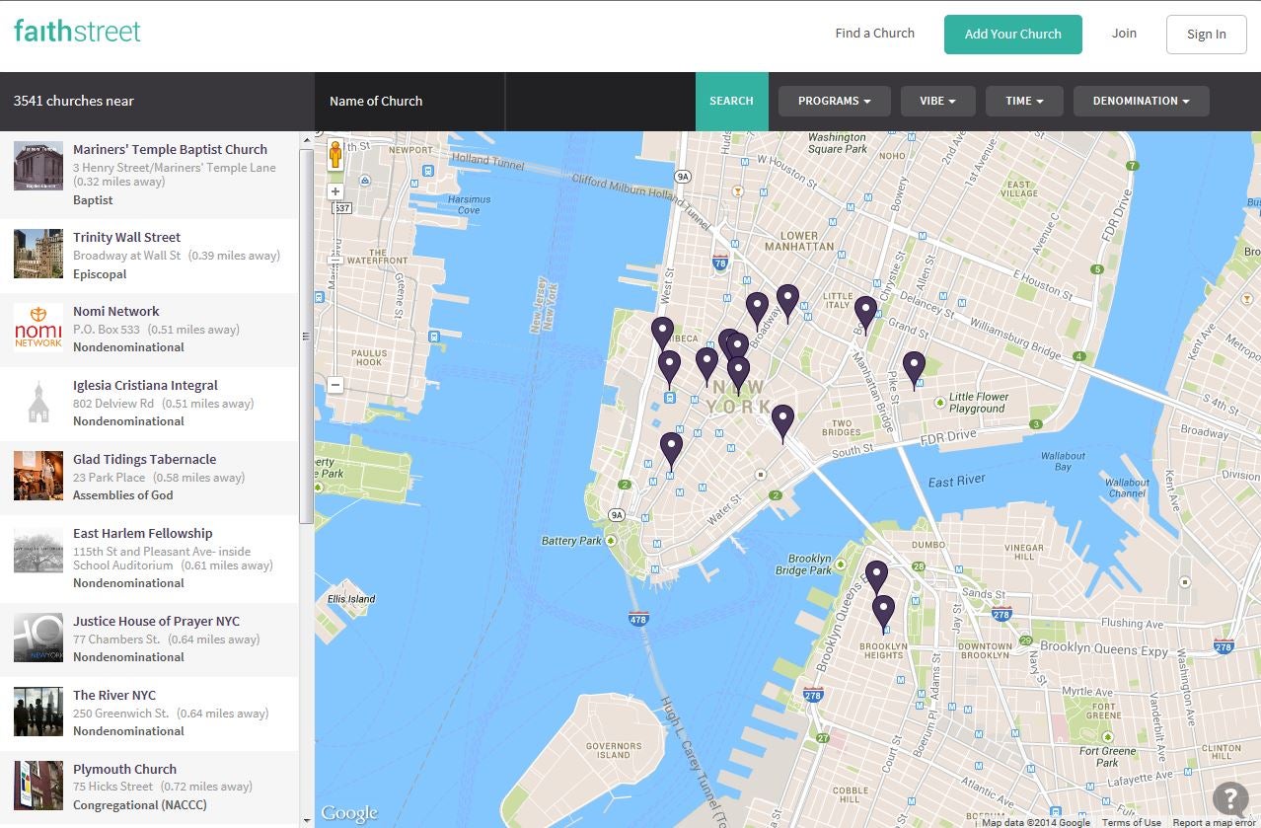
Task: Click the map zoom-out minus control
Action: tap(335, 384)
